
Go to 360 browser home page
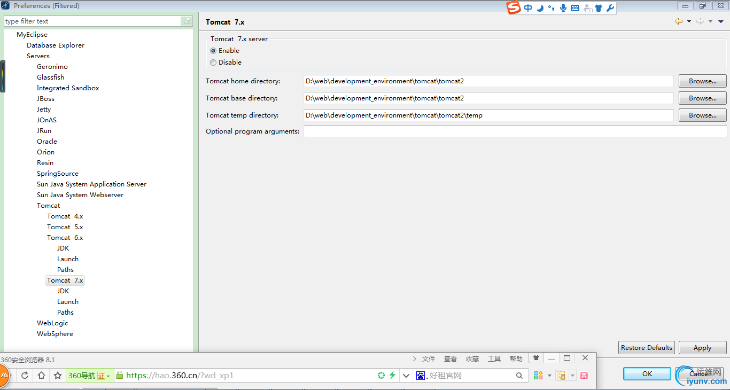[41, 376]
